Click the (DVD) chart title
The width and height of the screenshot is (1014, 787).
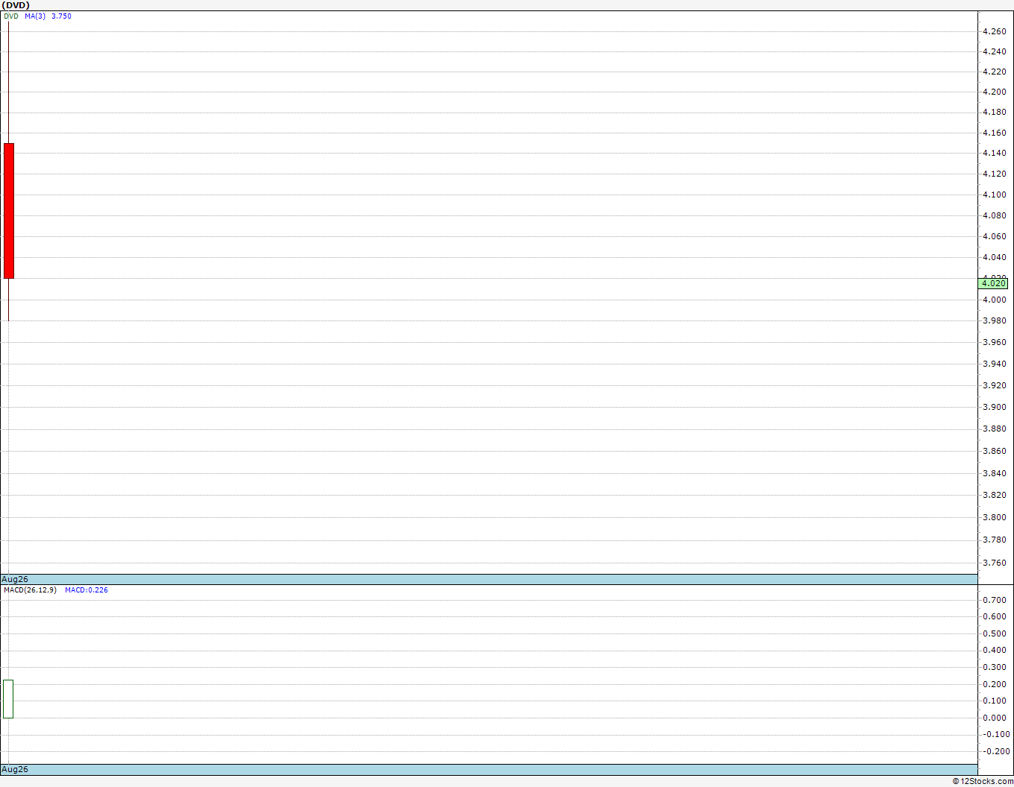pos(16,5)
